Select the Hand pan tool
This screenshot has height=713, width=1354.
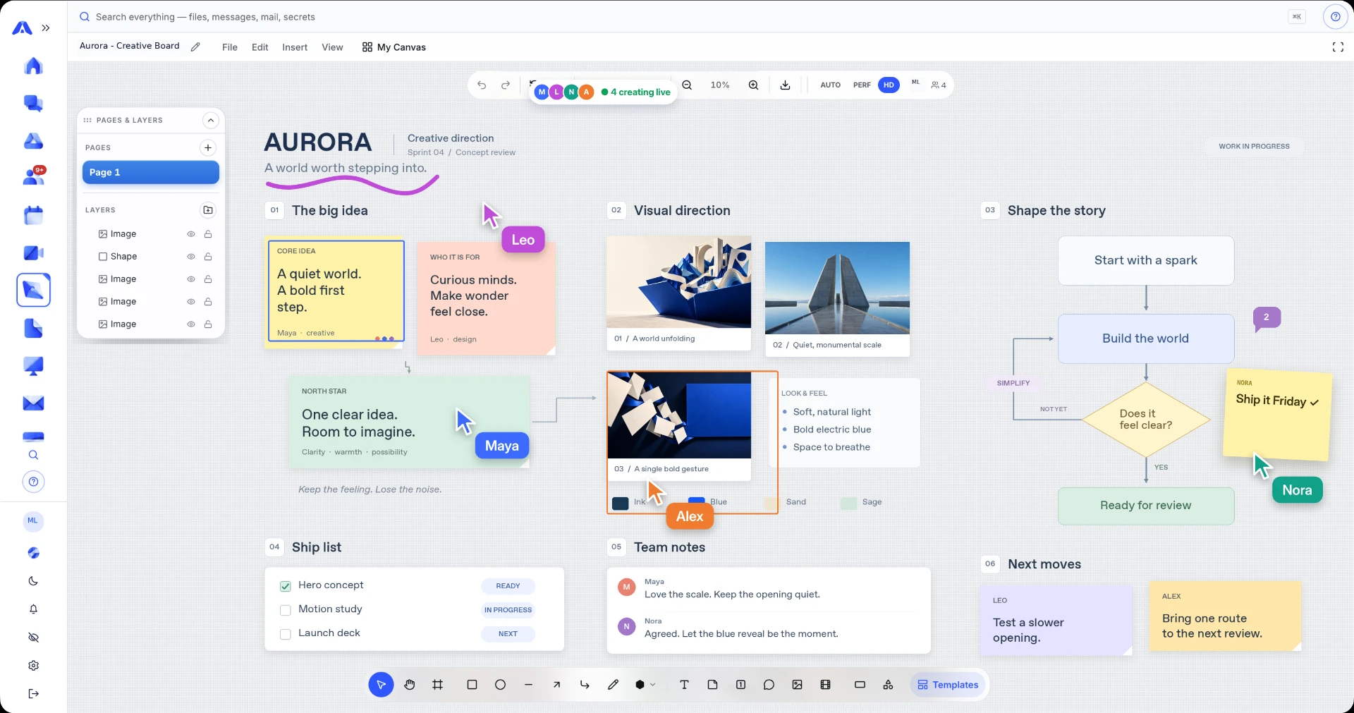[410, 685]
